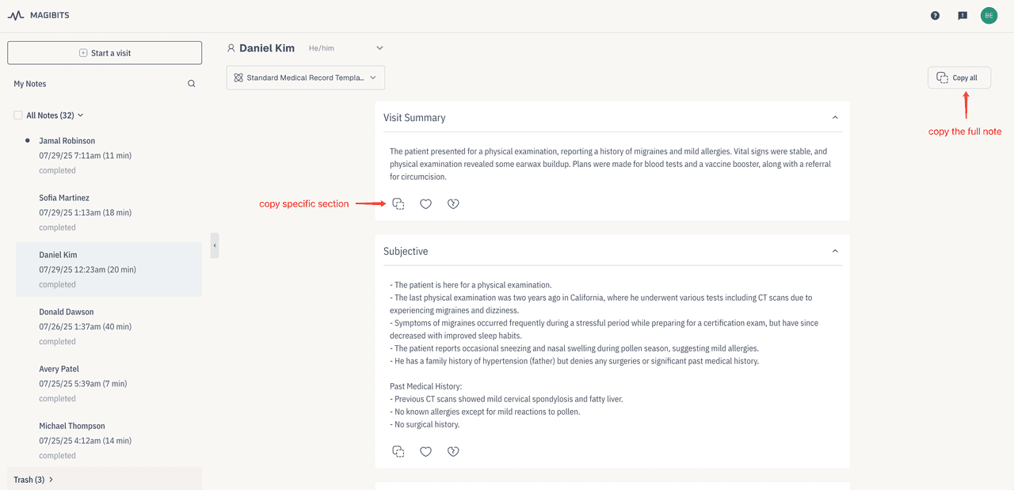1014x490 pixels.
Task: Open the Standard Medical Record Template dropdown
Action: point(305,78)
